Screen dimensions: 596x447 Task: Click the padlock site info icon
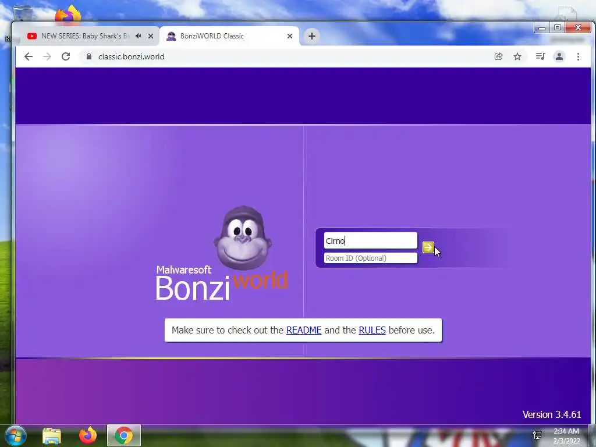coord(89,56)
